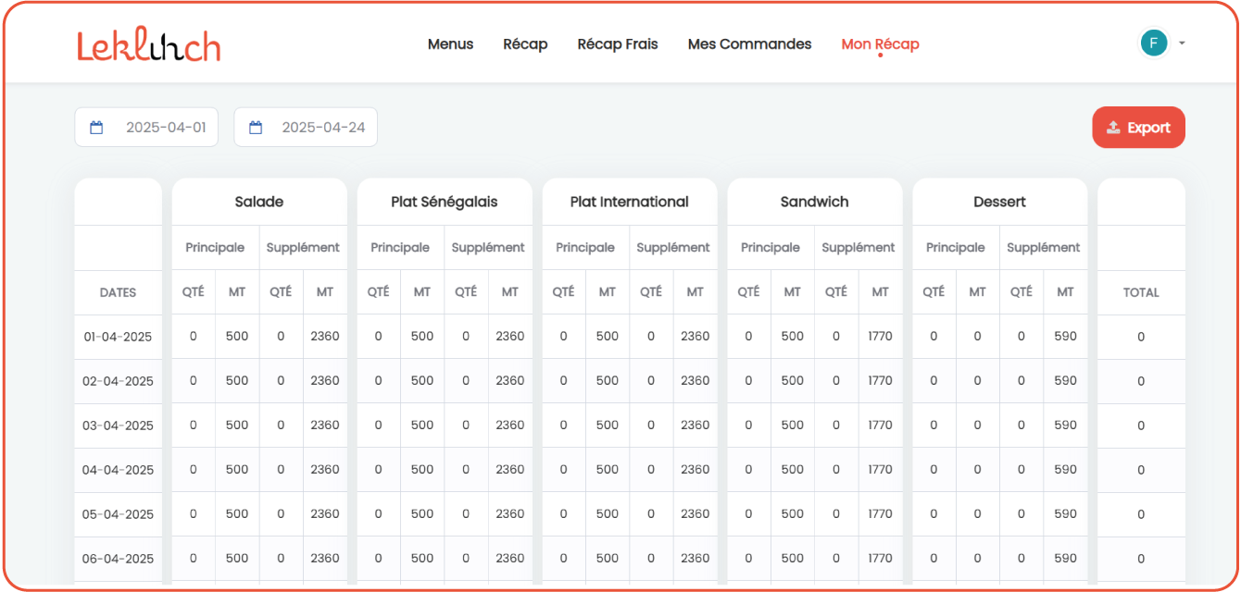Open the 2025-04-24 end date picker

322,128
